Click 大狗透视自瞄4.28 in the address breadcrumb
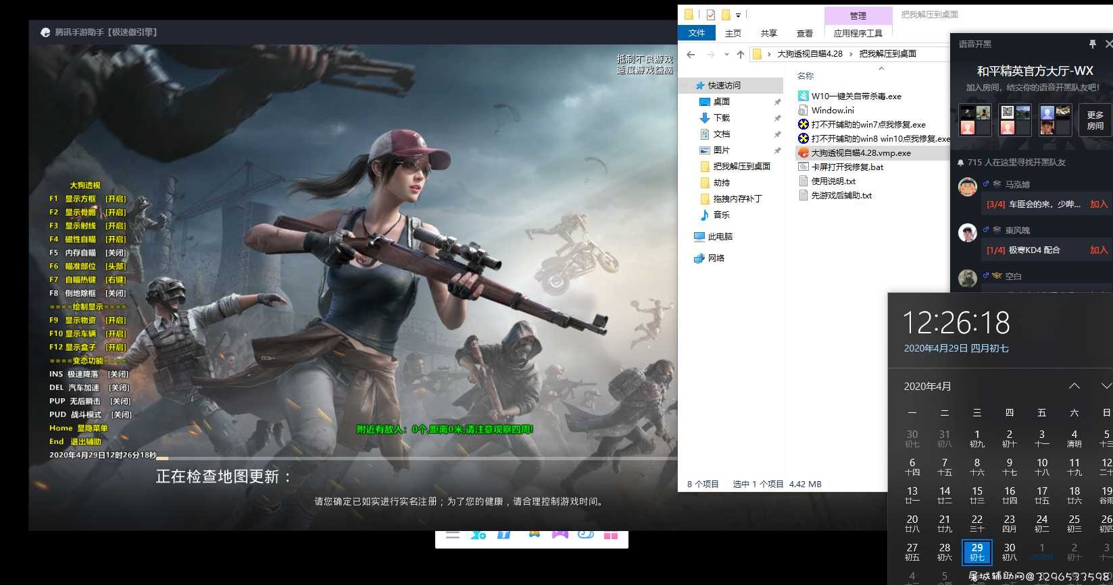 [x=810, y=54]
